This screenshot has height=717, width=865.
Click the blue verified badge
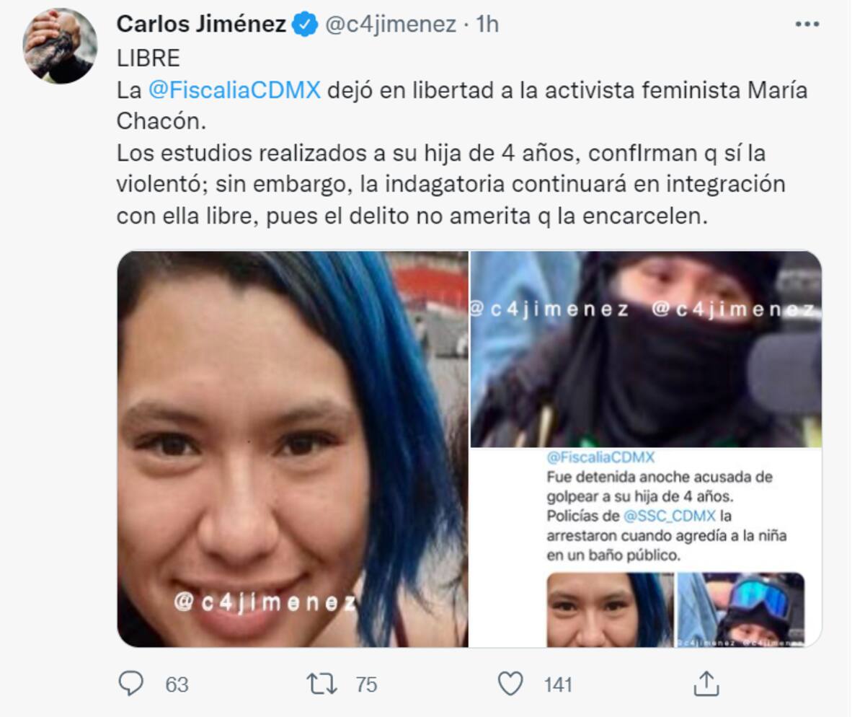click(305, 25)
